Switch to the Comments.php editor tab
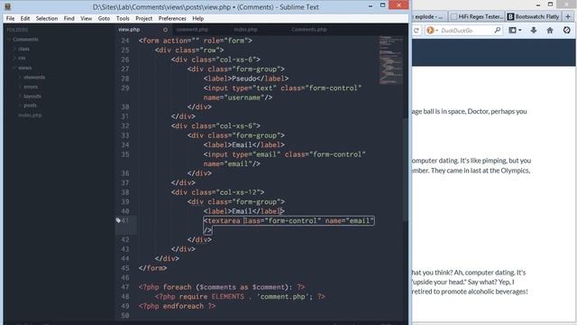This screenshot has height=325, width=577. click(x=309, y=30)
